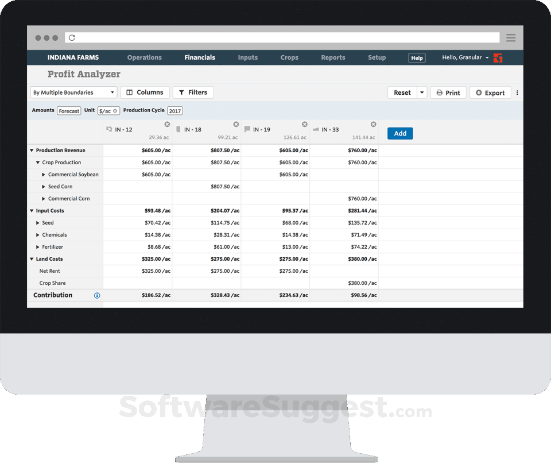Open the Inputs menu
Viewport: 551px width, 463px height.
[248, 57]
